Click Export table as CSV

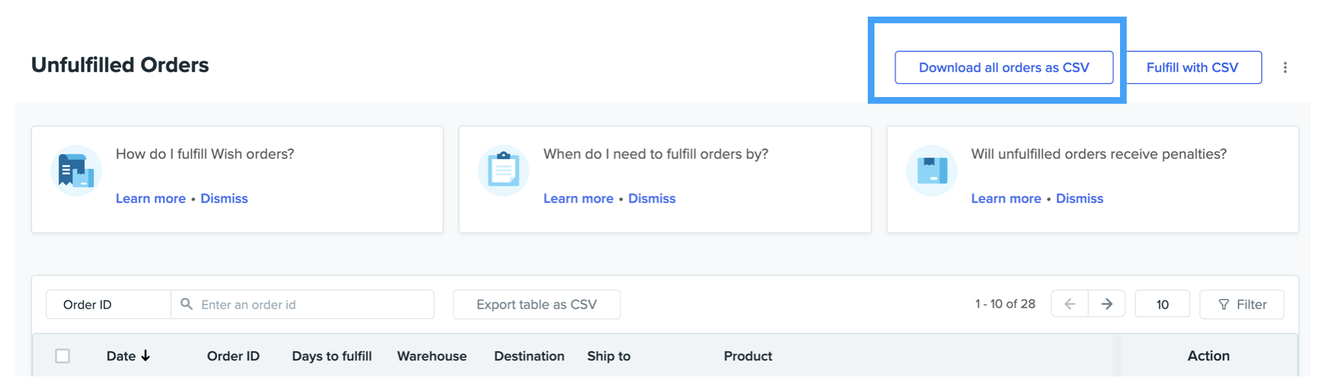point(536,305)
